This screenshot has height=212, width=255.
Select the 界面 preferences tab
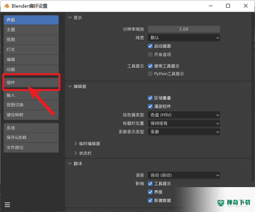pos(31,20)
